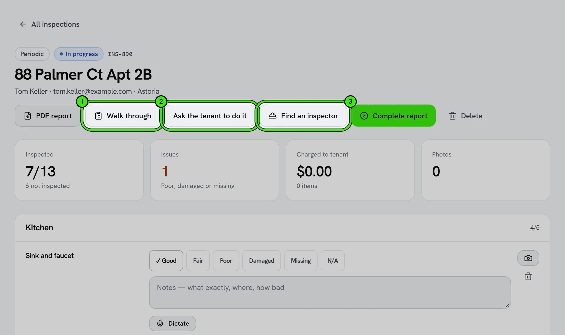Mark Sink and faucet as Poor

click(x=226, y=261)
